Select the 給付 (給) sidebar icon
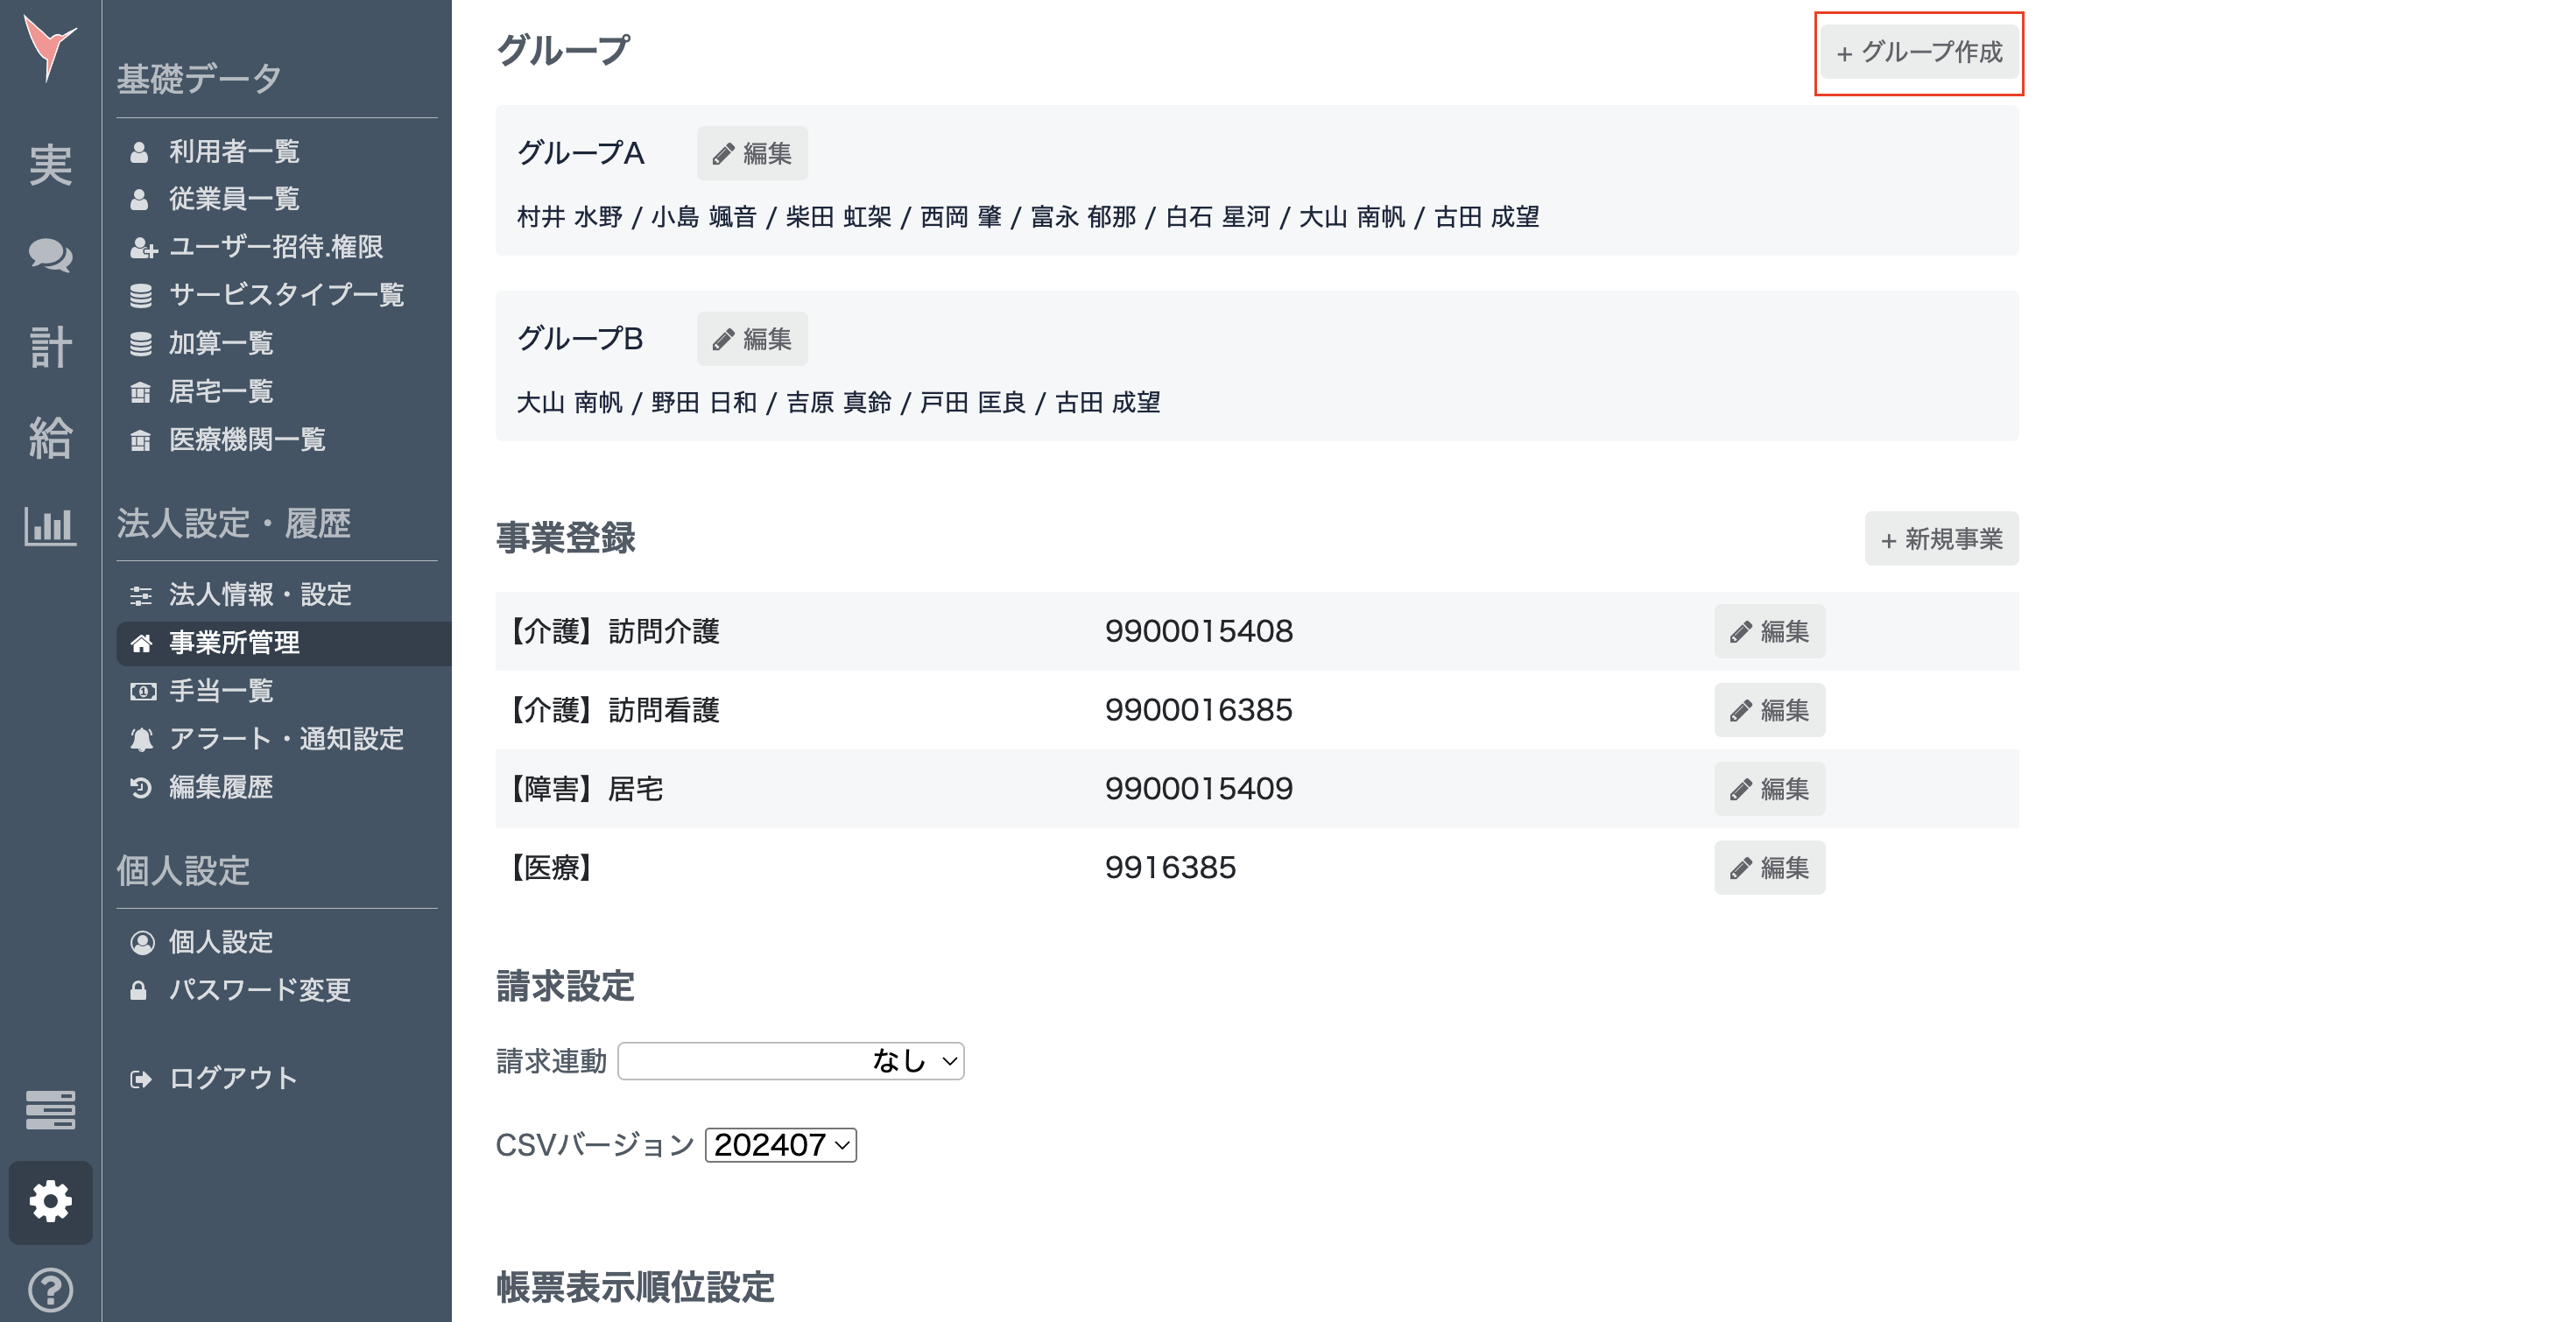 click(x=50, y=439)
